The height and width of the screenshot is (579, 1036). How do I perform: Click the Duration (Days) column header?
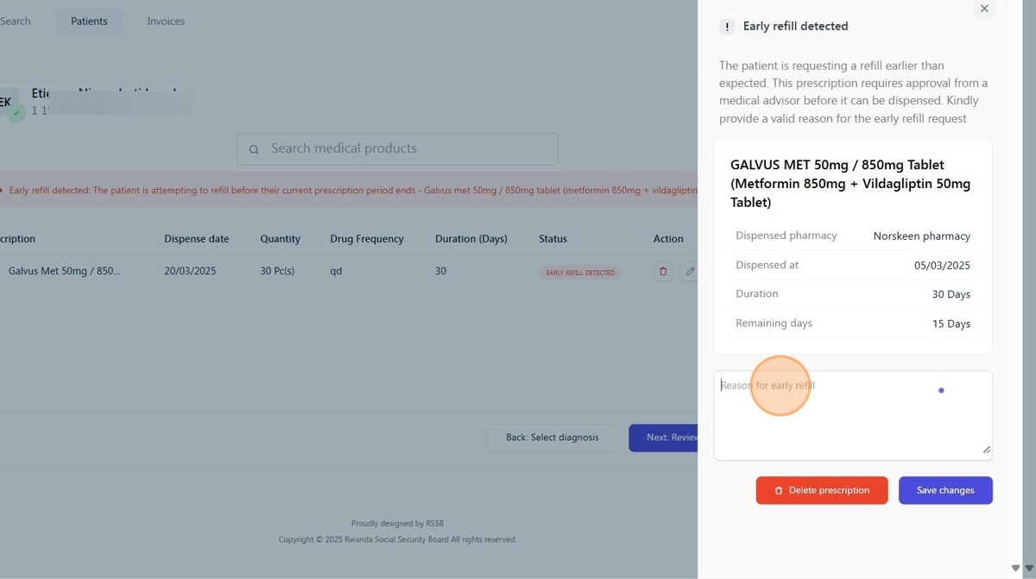pyautogui.click(x=471, y=239)
